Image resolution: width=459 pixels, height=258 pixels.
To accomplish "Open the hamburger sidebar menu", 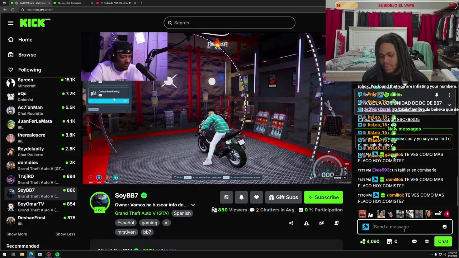I will pyautogui.click(x=11, y=23).
